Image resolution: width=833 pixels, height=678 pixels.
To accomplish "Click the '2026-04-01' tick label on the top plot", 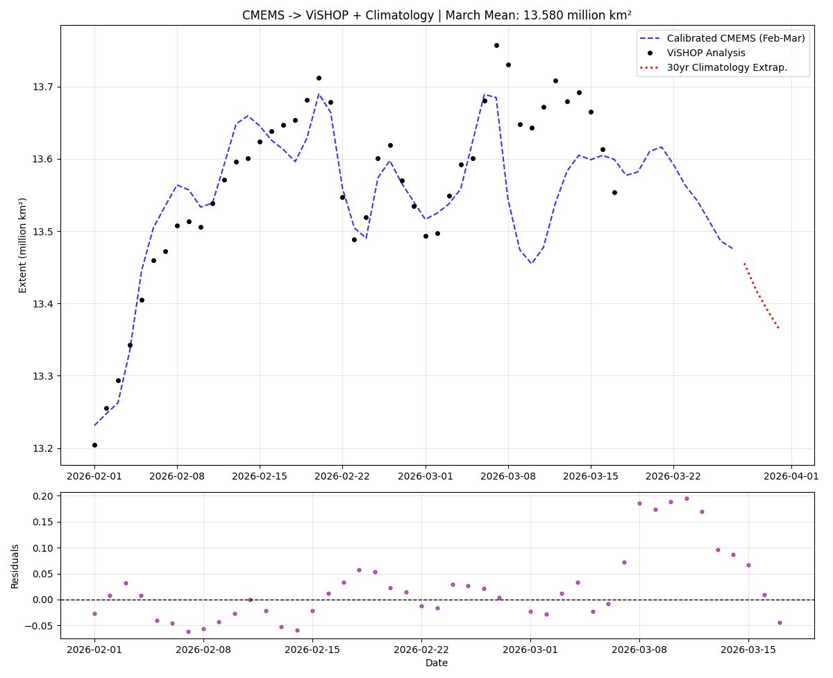I will pos(791,476).
